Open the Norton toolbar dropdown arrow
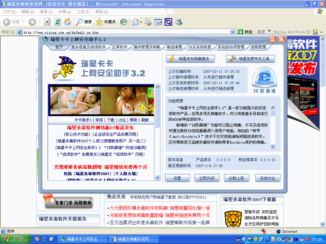Screen dimensions: 326x244 pos(322,32)
